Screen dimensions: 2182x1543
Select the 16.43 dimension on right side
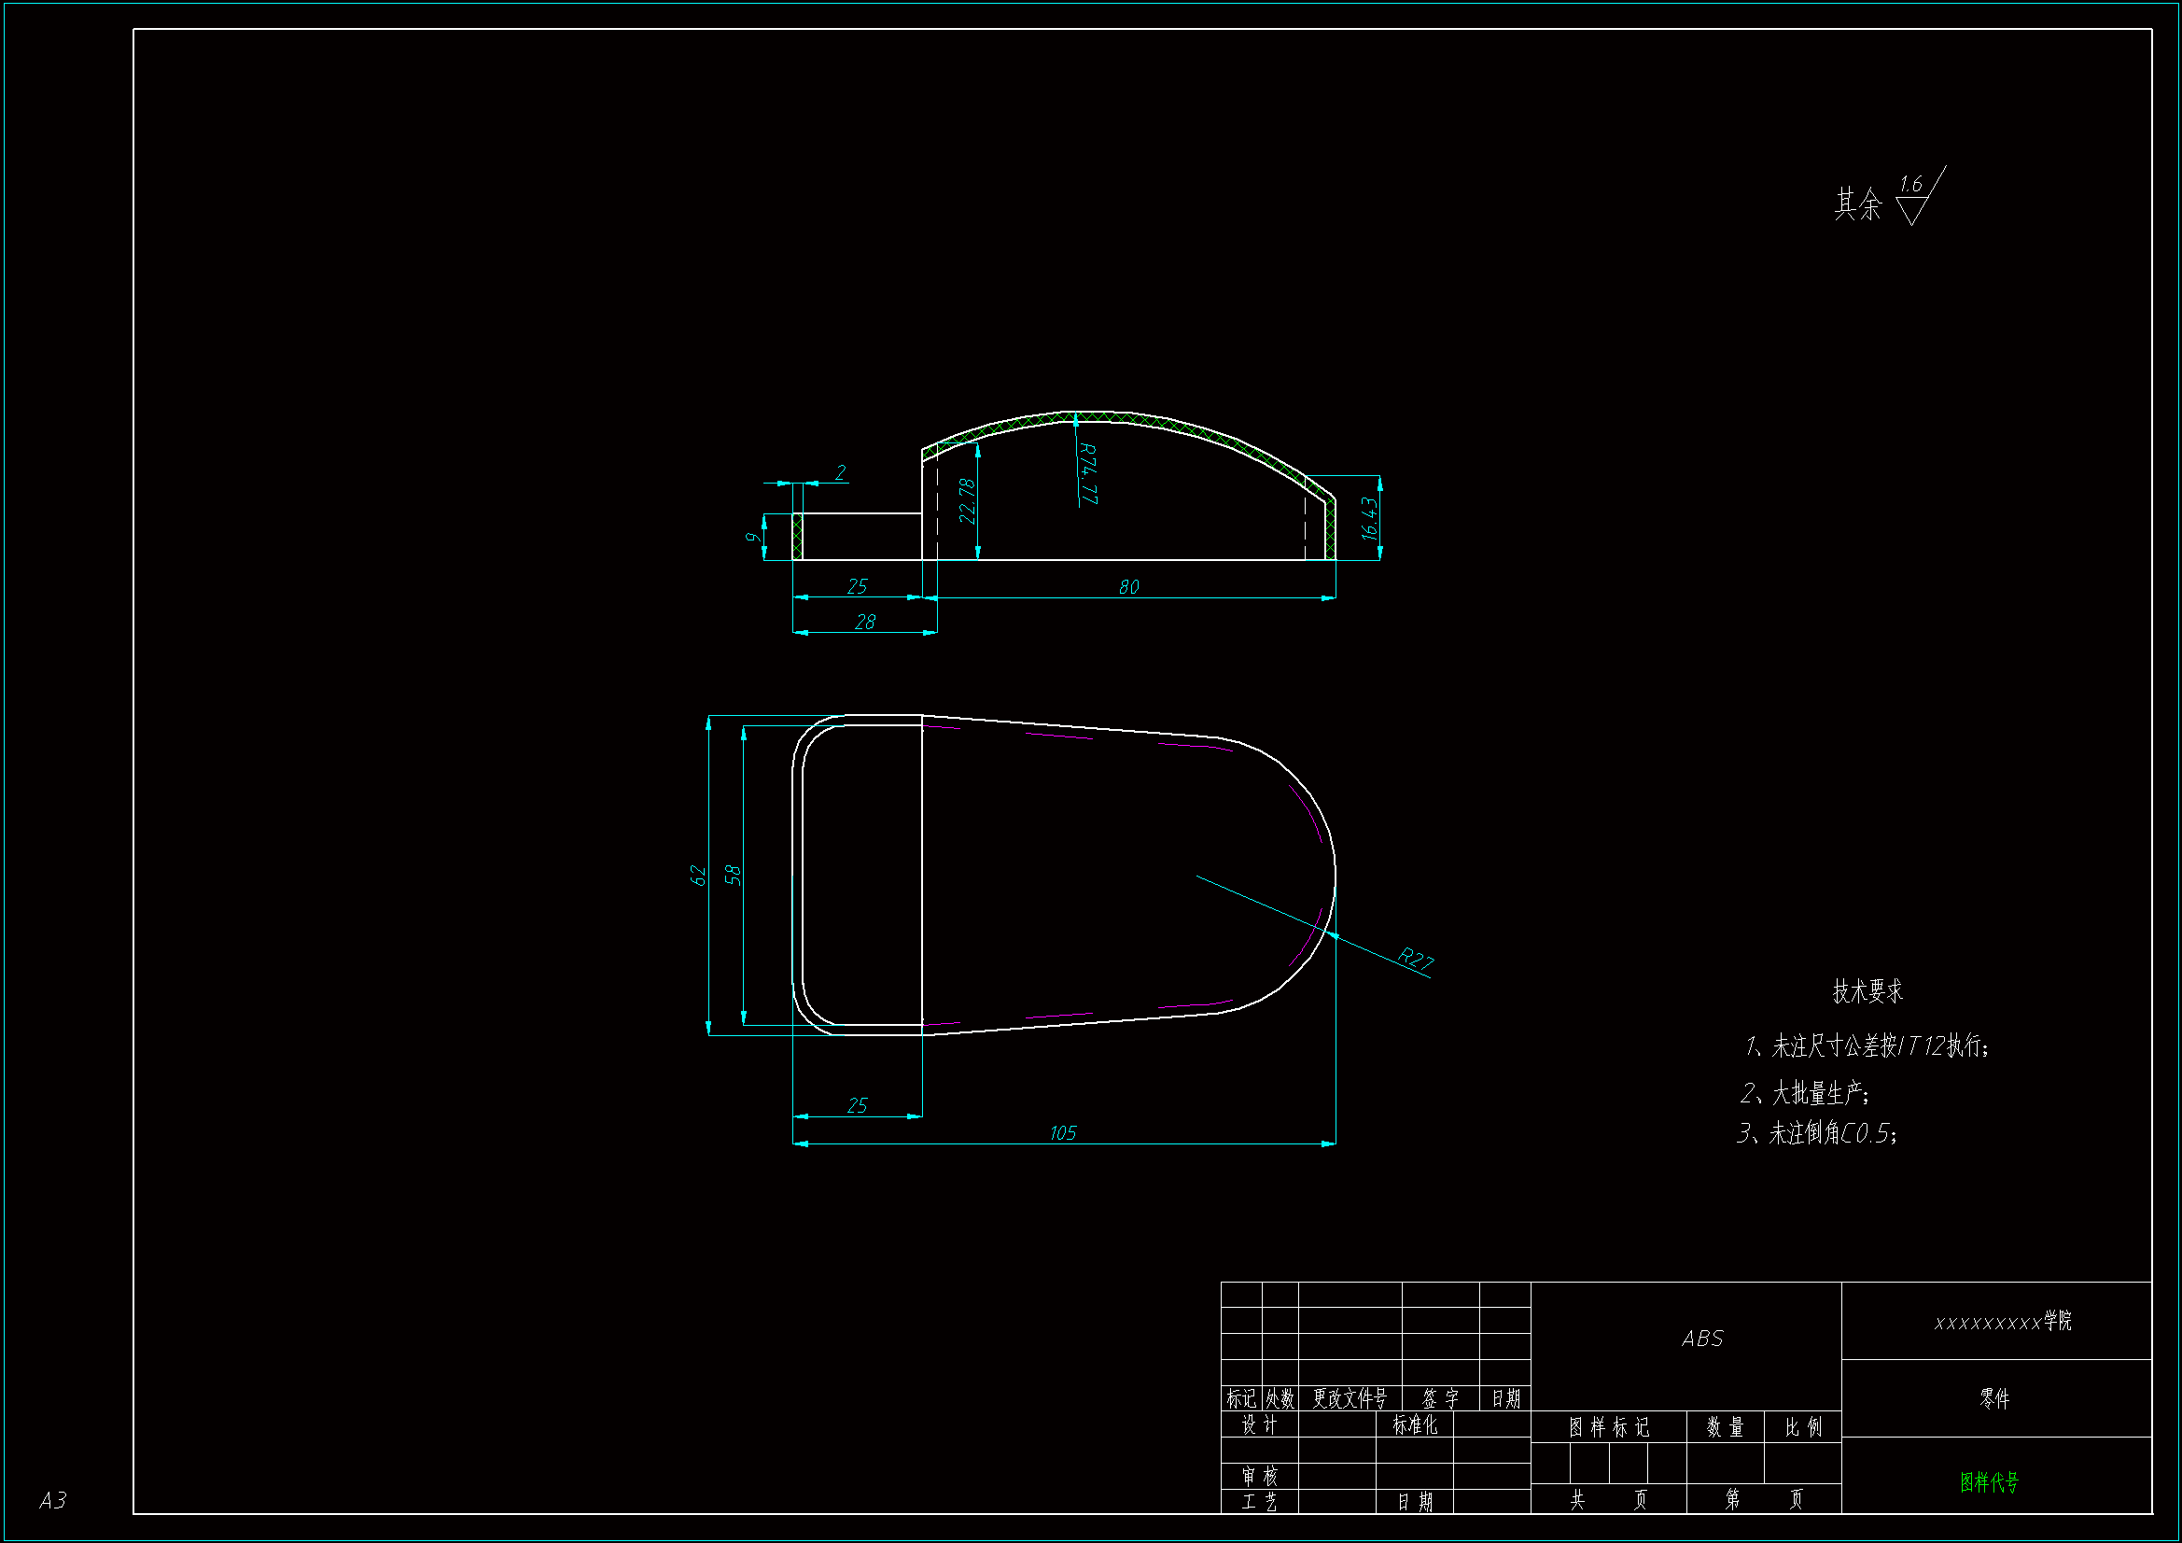click(x=1369, y=519)
